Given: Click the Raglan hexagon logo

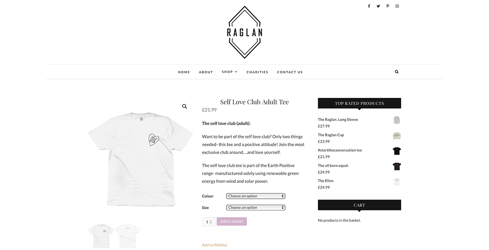Looking at the screenshot, I should 244,32.
